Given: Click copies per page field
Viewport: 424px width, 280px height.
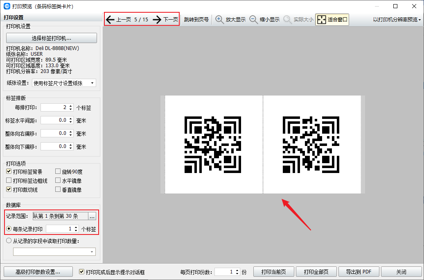Looking at the screenshot, I should 224,272.
